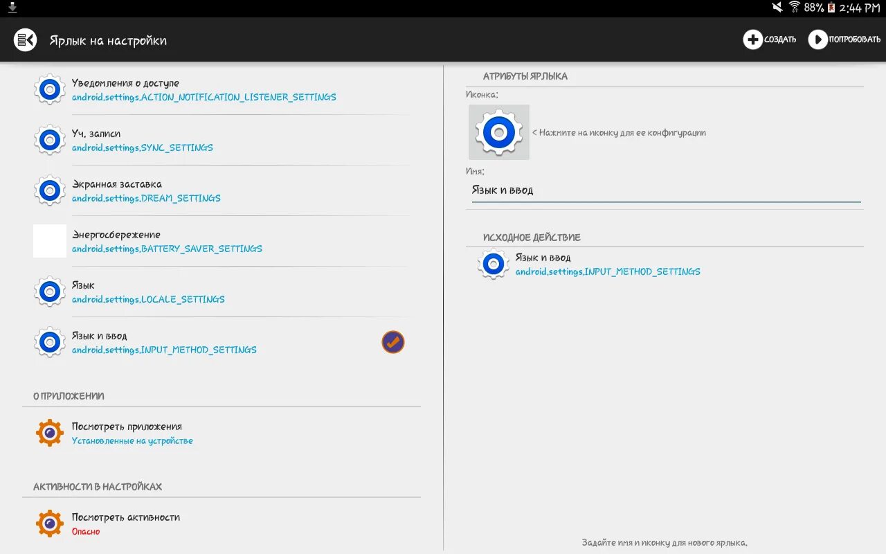Tap download notification icon in status bar
Screen dimensions: 886x554
12,8
